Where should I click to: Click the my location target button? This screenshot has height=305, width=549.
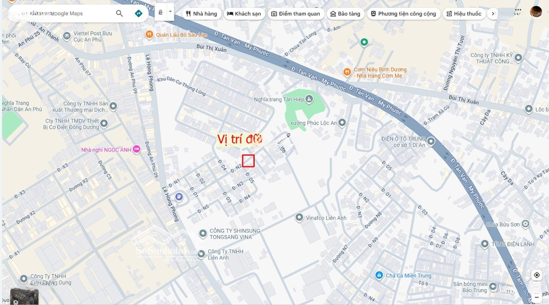click(537, 275)
